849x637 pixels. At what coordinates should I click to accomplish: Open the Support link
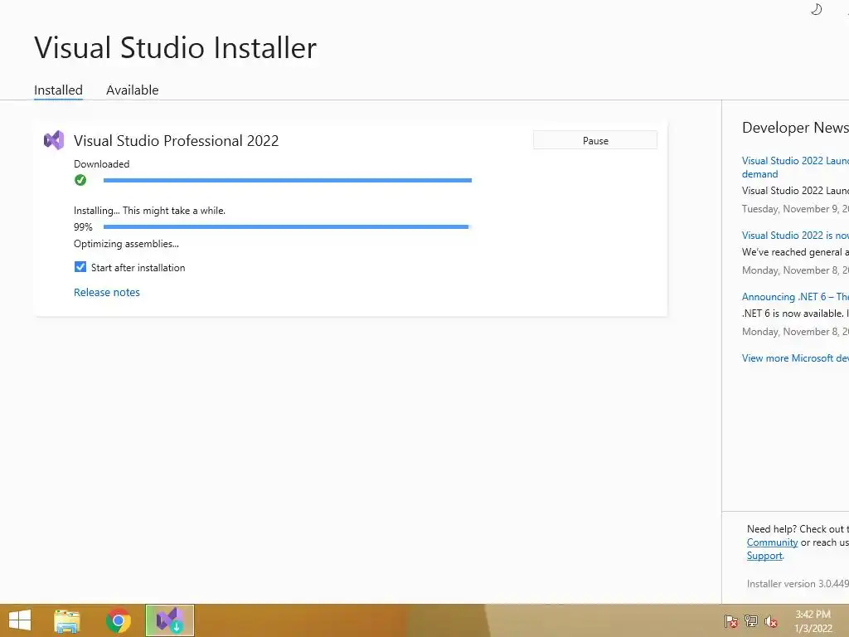tap(764, 556)
